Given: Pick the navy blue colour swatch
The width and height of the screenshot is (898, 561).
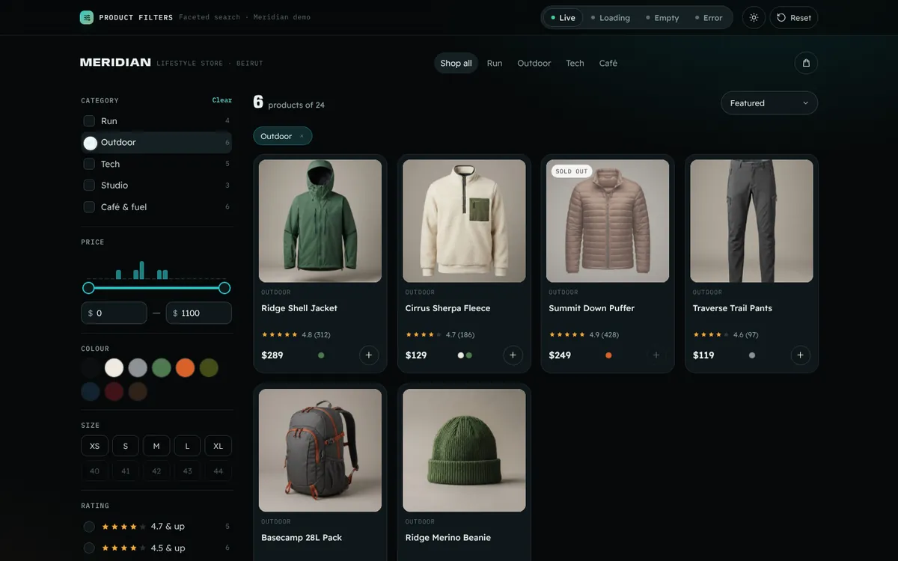Looking at the screenshot, I should coord(91,391).
